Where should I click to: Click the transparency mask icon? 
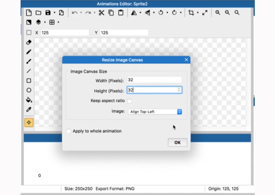29,22
